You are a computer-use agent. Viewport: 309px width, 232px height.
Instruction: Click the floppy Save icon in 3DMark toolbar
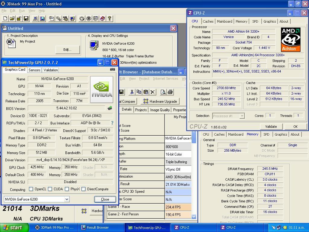pos(26,18)
